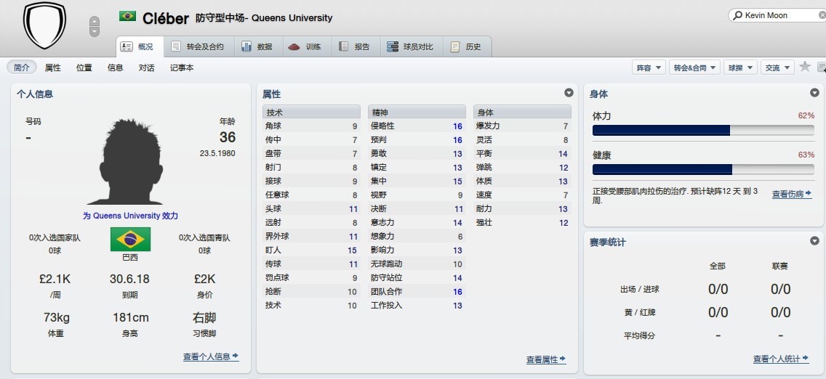Select the 记事本 sub-tab
The width and height of the screenshot is (826, 379).
[x=182, y=68]
